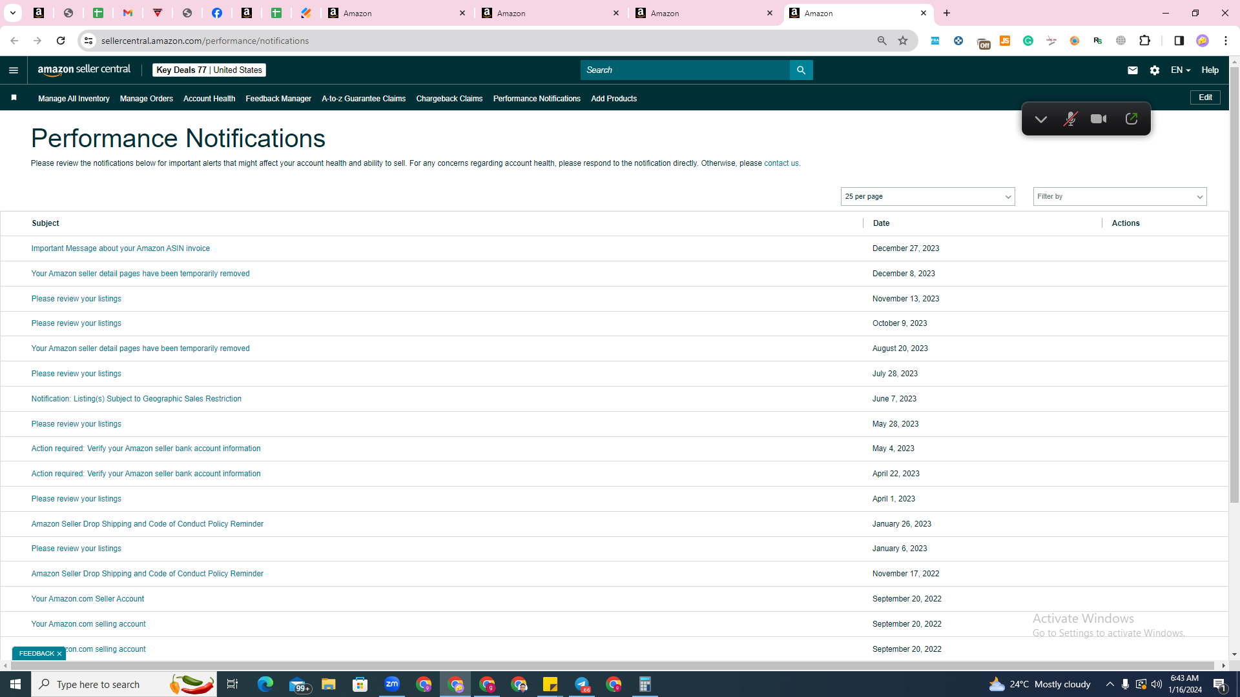Open Feedback Manager
The height and width of the screenshot is (697, 1240).
coord(278,99)
